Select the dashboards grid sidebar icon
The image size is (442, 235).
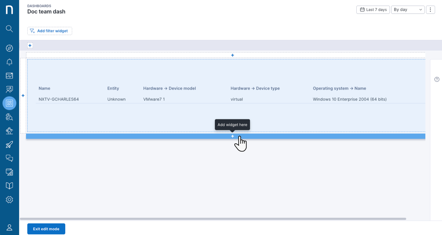pos(9,103)
